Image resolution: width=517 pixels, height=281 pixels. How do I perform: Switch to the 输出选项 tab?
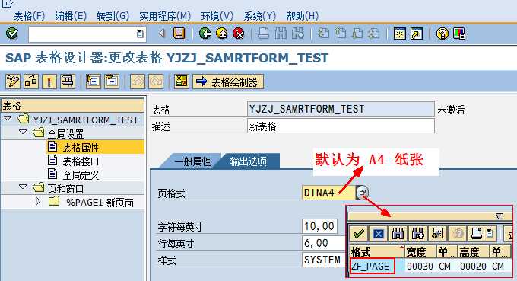(x=248, y=161)
